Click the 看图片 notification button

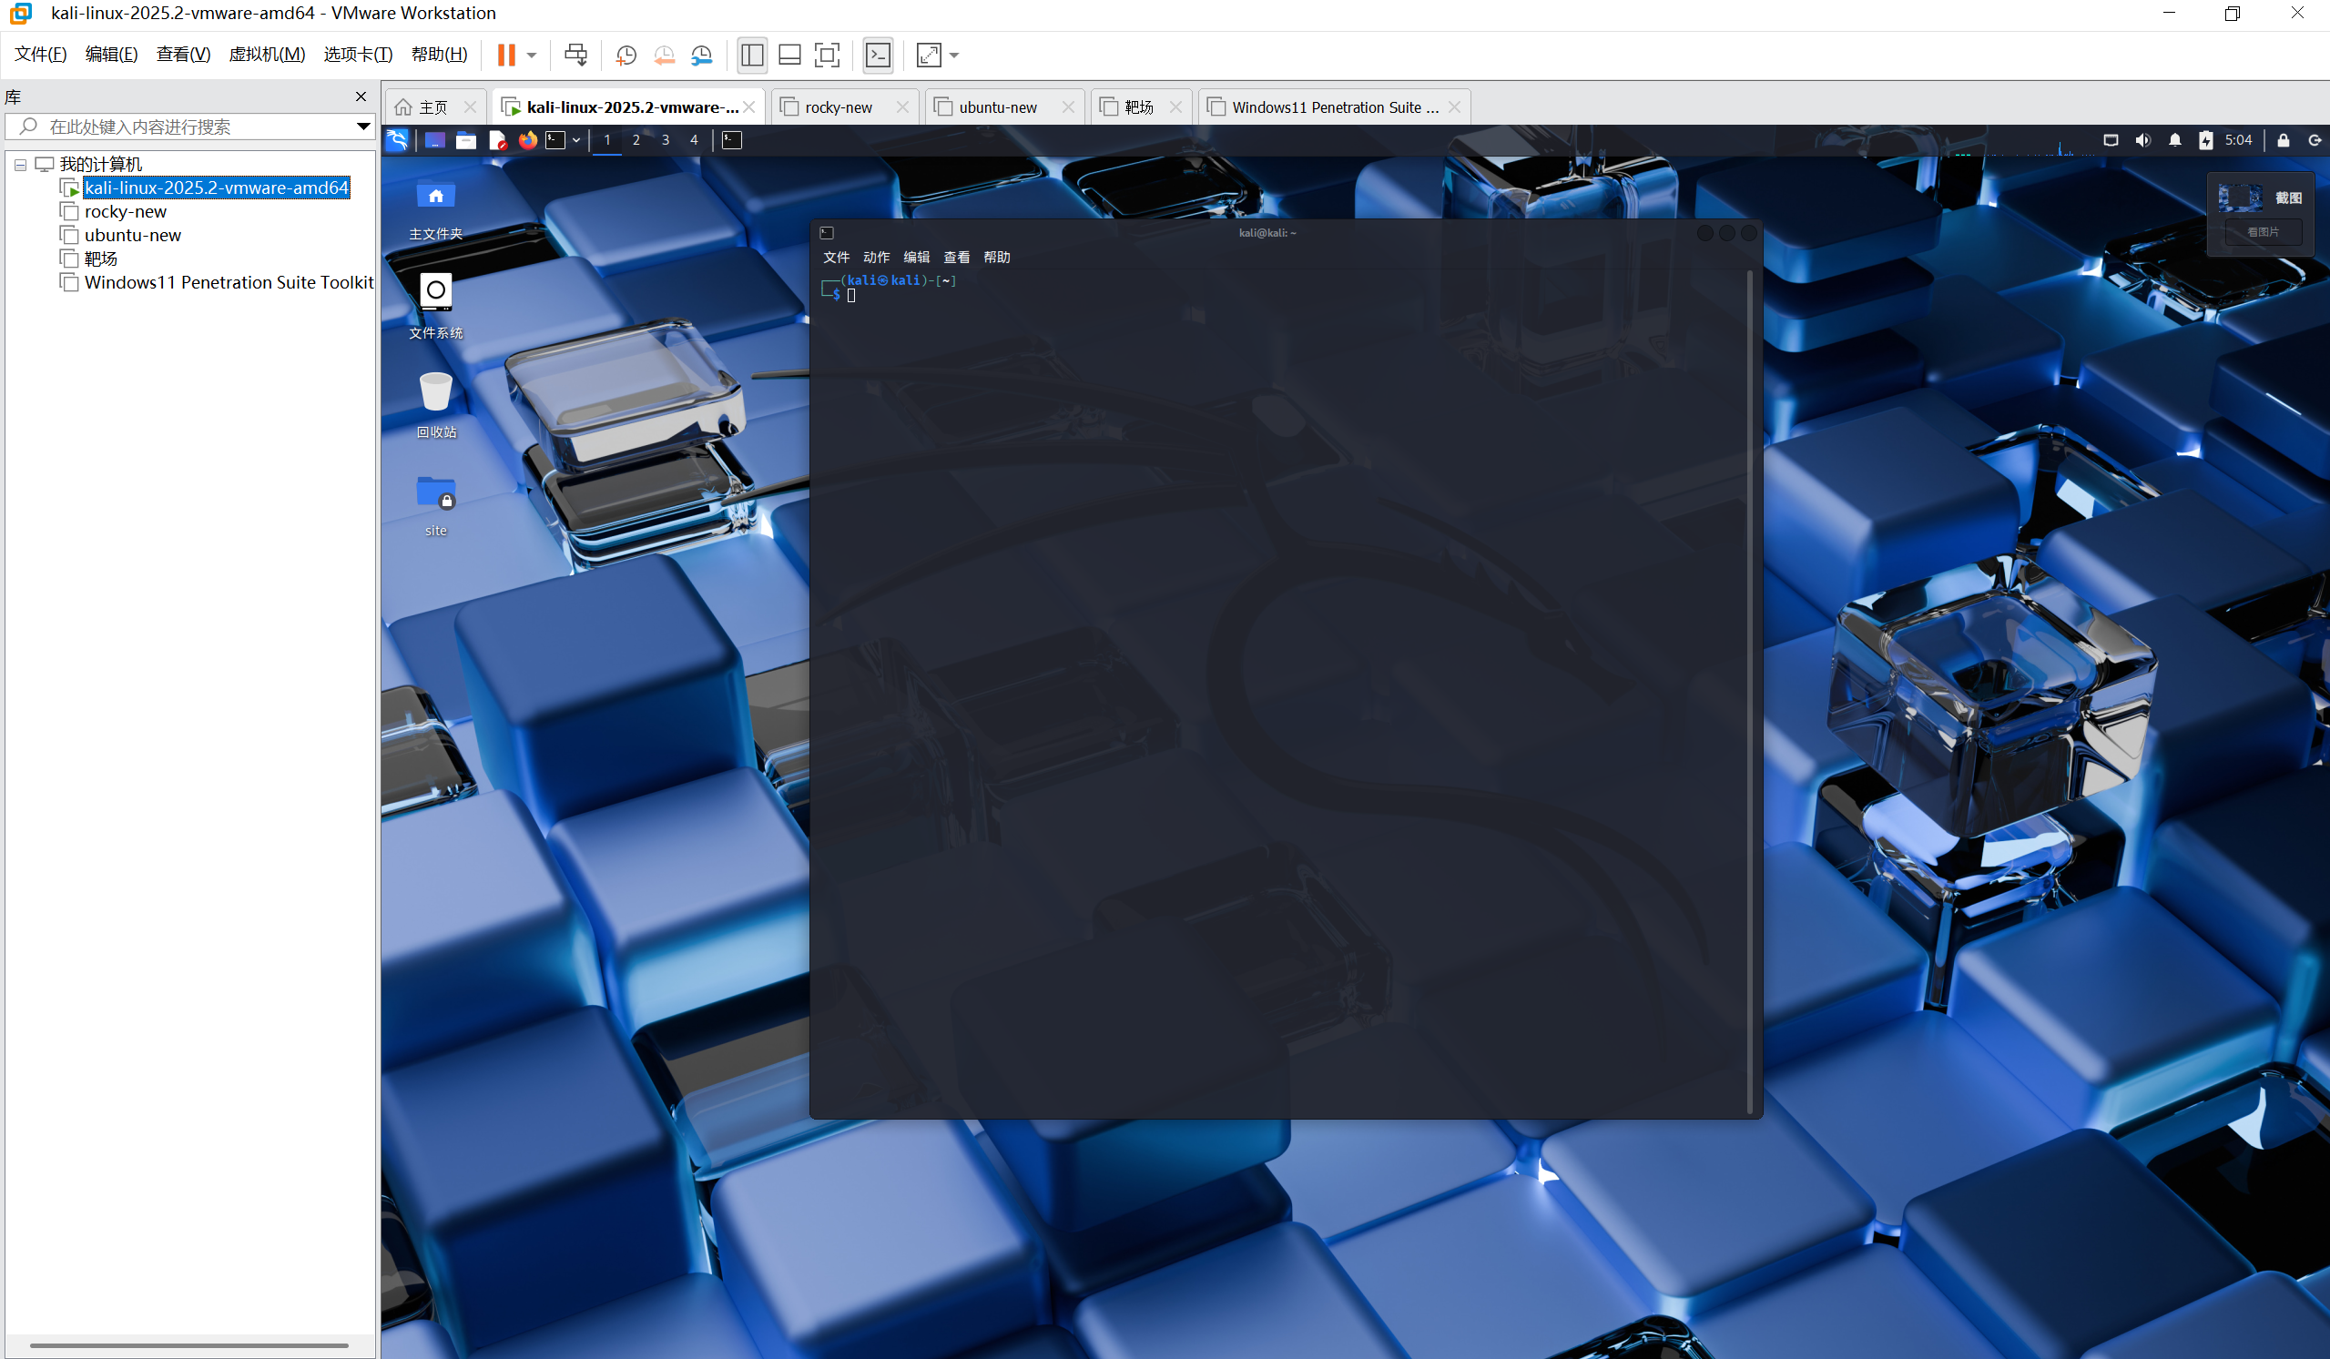tap(2263, 232)
